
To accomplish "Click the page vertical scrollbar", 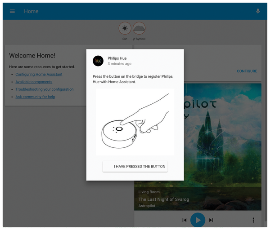I will pos(266,120).
